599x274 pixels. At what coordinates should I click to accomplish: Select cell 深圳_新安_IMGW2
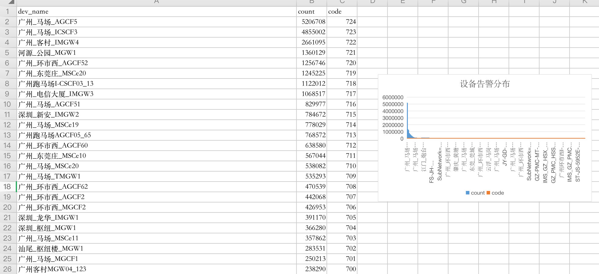157,115
